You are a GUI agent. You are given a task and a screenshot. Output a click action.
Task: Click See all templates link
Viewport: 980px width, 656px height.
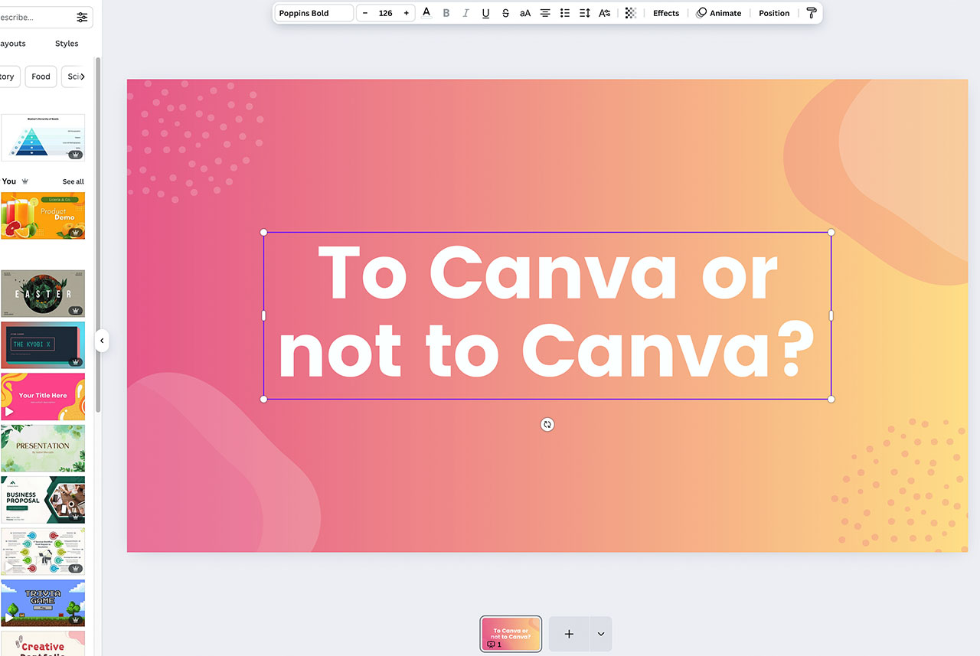[73, 181]
